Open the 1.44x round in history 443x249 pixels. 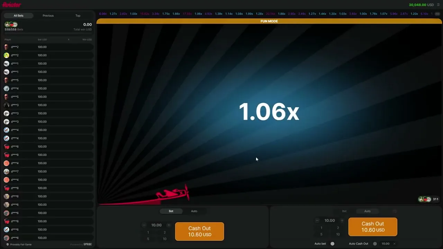[323, 14]
